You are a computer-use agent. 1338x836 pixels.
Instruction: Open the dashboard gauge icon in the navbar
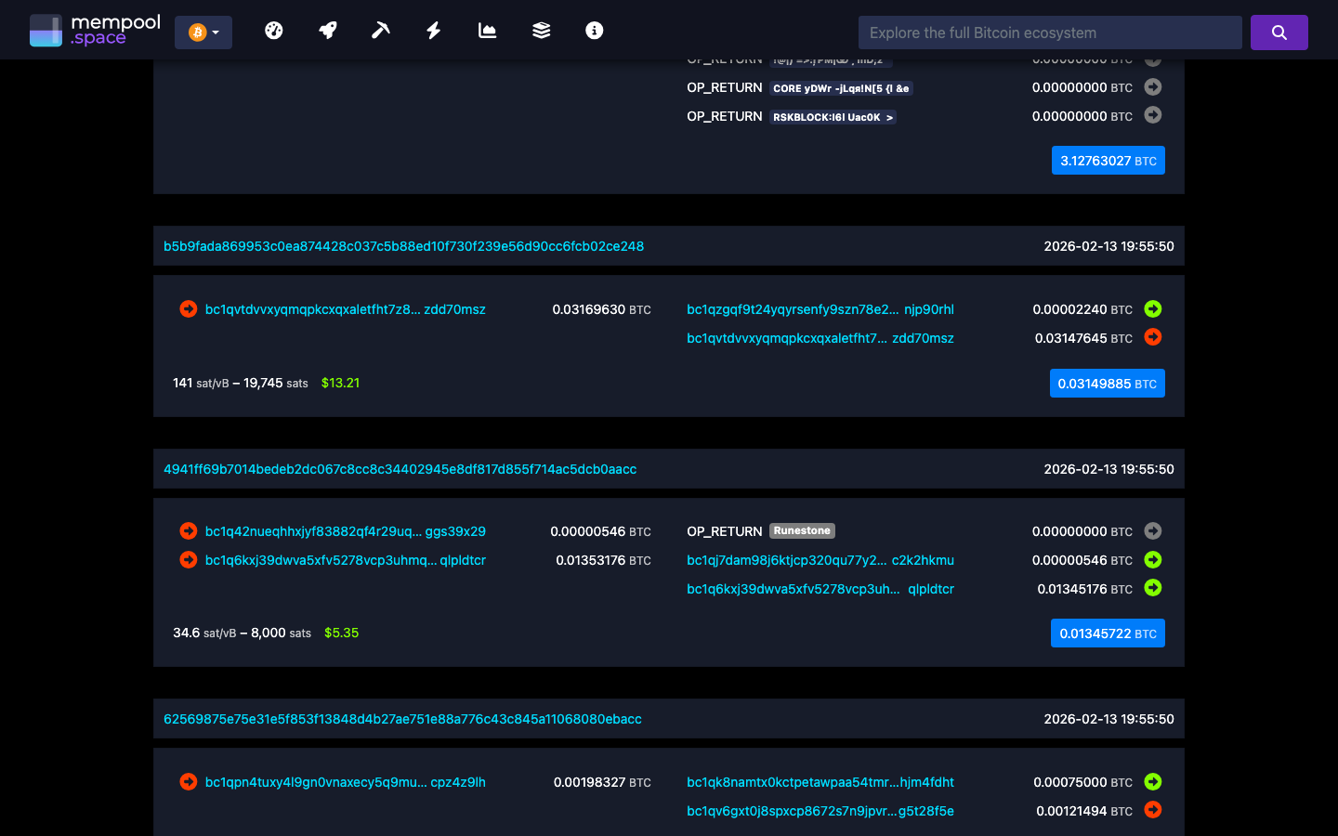tap(274, 30)
